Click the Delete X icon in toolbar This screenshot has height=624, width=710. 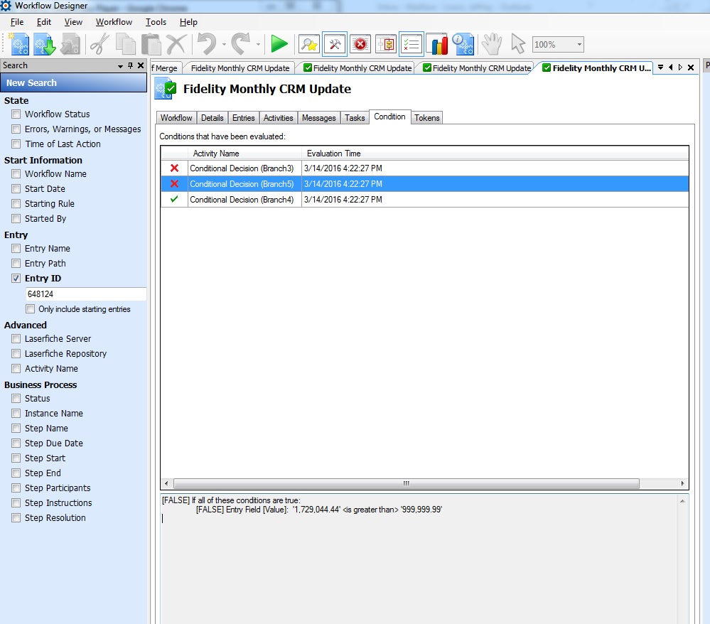pyautogui.click(x=176, y=44)
